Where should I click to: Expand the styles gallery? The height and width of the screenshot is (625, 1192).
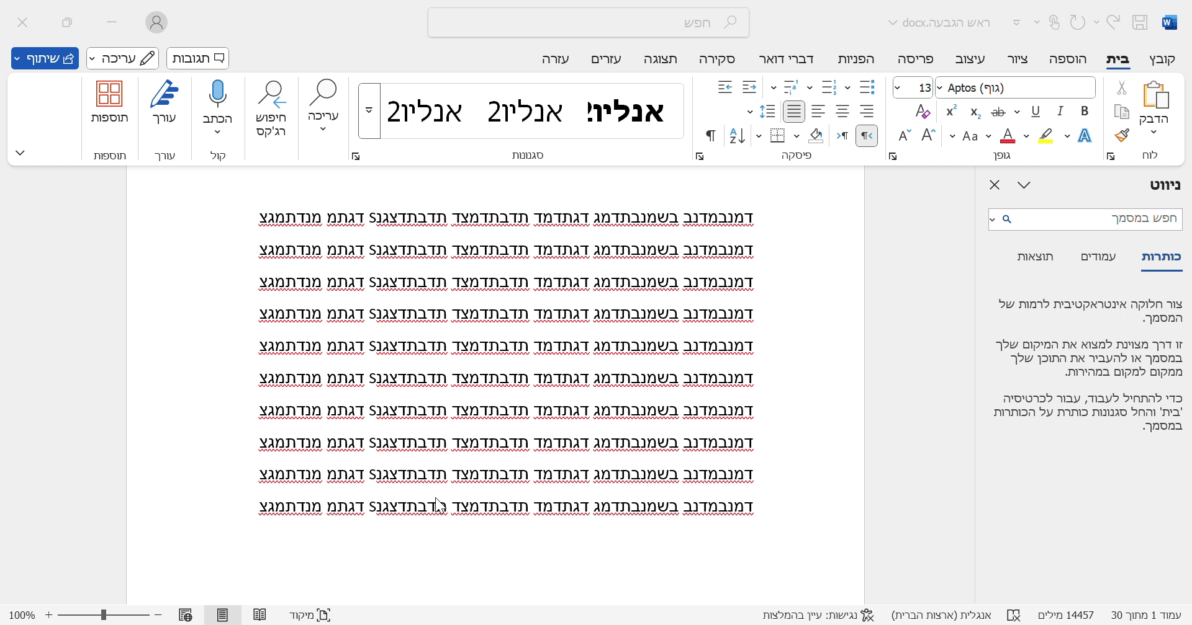[368, 110]
